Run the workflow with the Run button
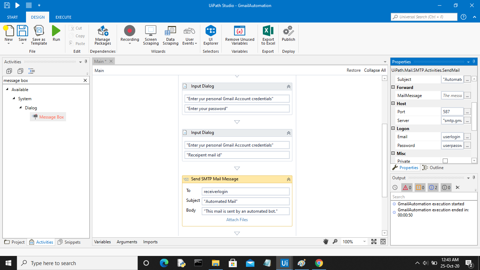Viewport: 480px width, 270px height. point(56,32)
